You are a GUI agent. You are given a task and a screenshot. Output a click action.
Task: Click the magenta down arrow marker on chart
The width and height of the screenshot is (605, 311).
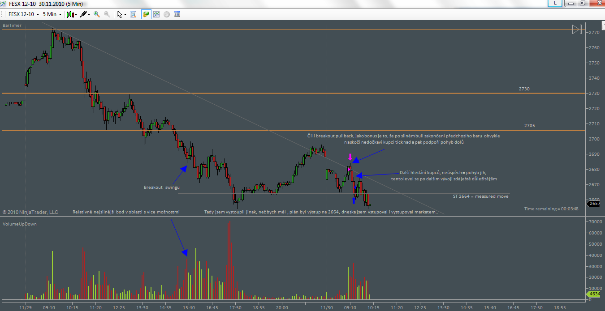coord(350,157)
